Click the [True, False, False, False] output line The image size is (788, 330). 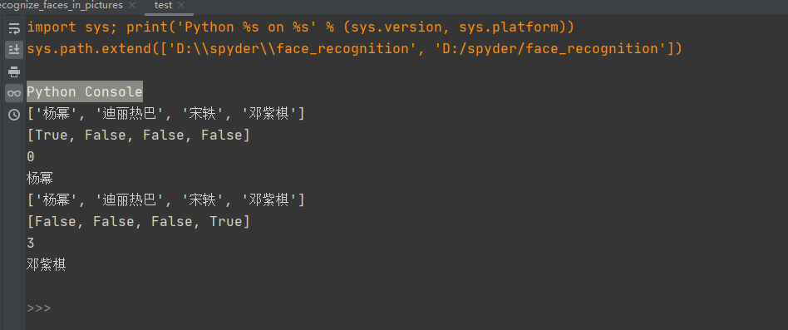coord(138,135)
